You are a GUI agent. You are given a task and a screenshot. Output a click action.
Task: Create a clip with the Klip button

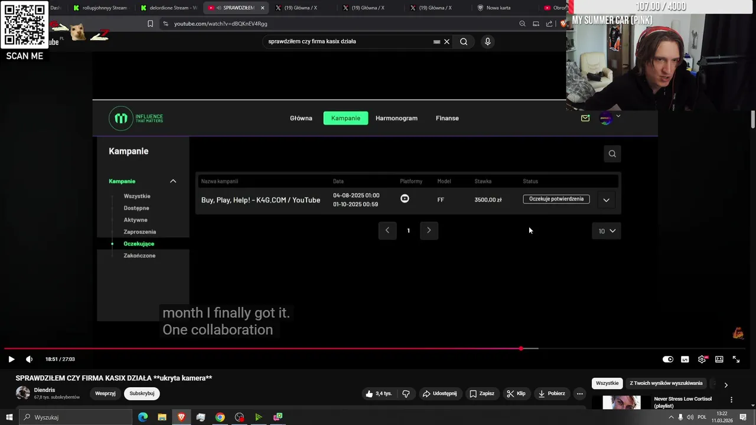[515, 394]
